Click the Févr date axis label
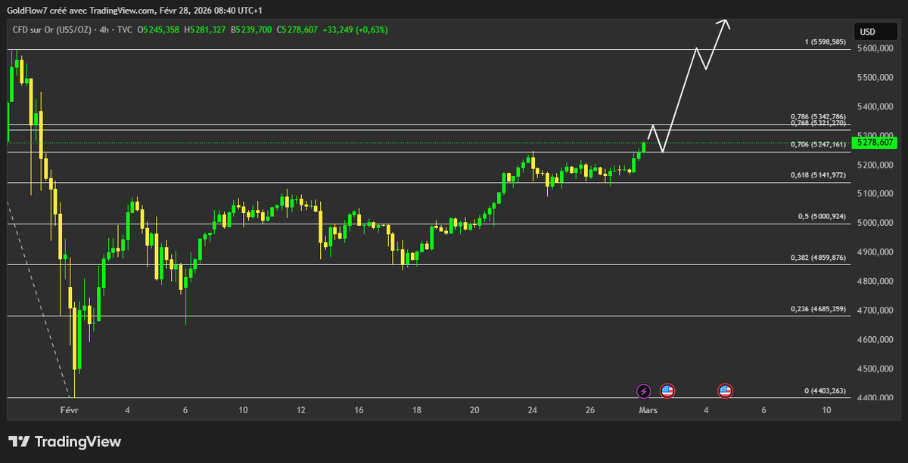The height and width of the screenshot is (463, 908). point(69,410)
